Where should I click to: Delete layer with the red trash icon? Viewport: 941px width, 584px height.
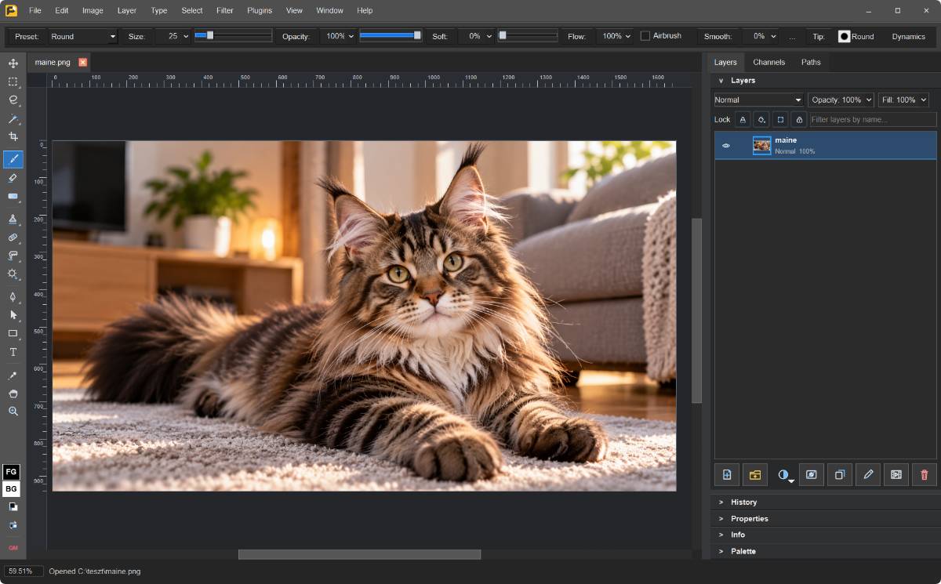pyautogui.click(x=925, y=474)
